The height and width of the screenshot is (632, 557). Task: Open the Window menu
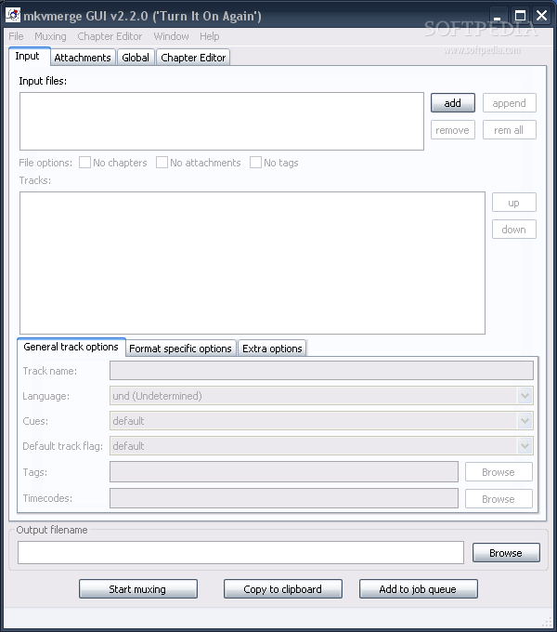click(171, 36)
